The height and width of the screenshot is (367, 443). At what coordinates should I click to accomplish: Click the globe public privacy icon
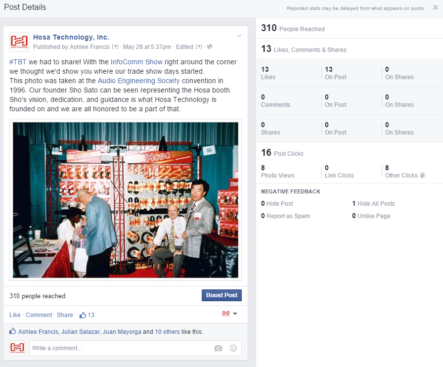coord(210,47)
